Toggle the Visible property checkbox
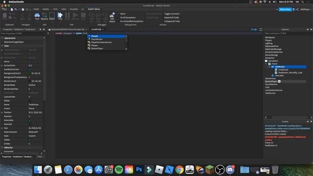This screenshot has width=313, height=176. coord(30,140)
